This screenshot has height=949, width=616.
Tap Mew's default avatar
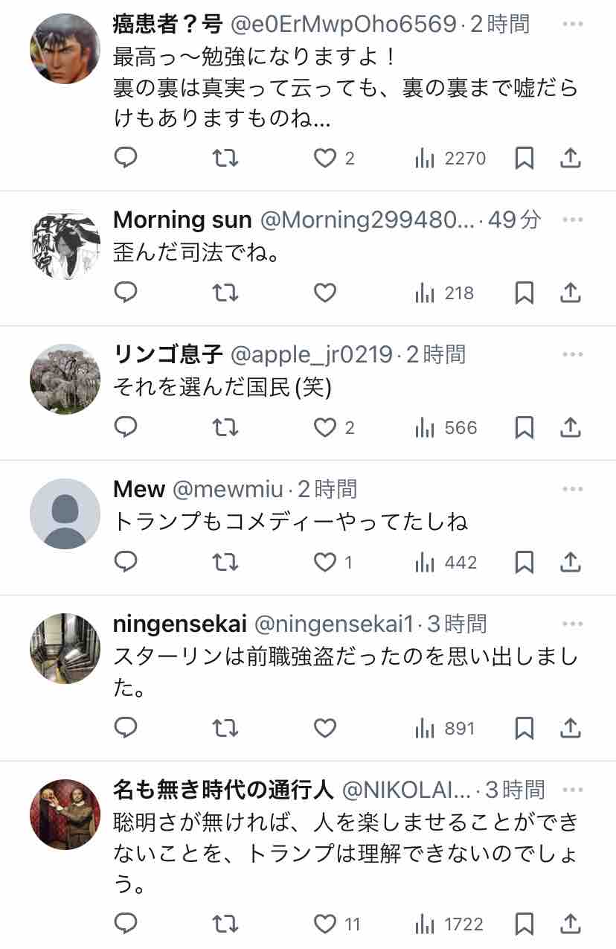pyautogui.click(x=65, y=514)
